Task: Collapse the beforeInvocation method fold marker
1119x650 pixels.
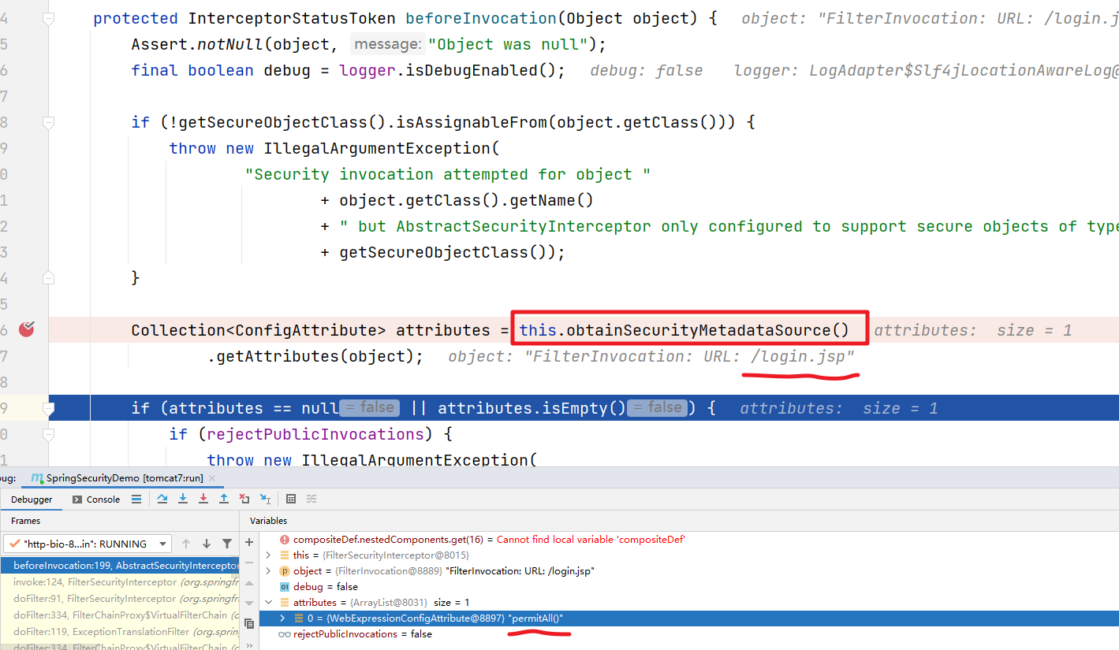Action: coord(48,18)
